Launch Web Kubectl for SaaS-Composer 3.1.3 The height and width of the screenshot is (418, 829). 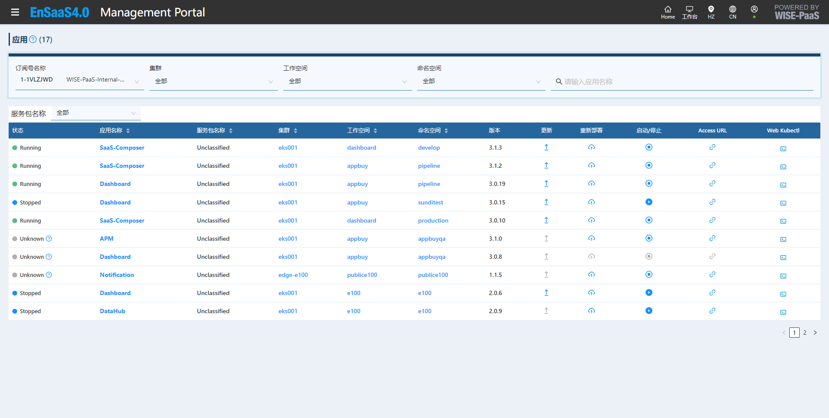pos(783,149)
